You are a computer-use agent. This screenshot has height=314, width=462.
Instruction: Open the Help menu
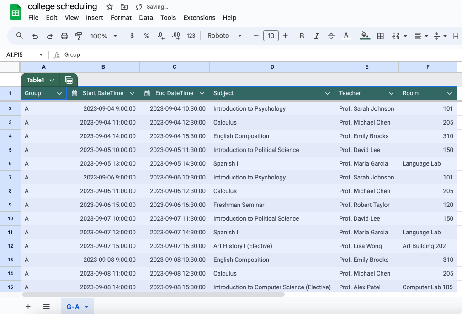click(x=229, y=18)
